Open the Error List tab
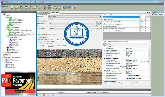 (47, 95)
